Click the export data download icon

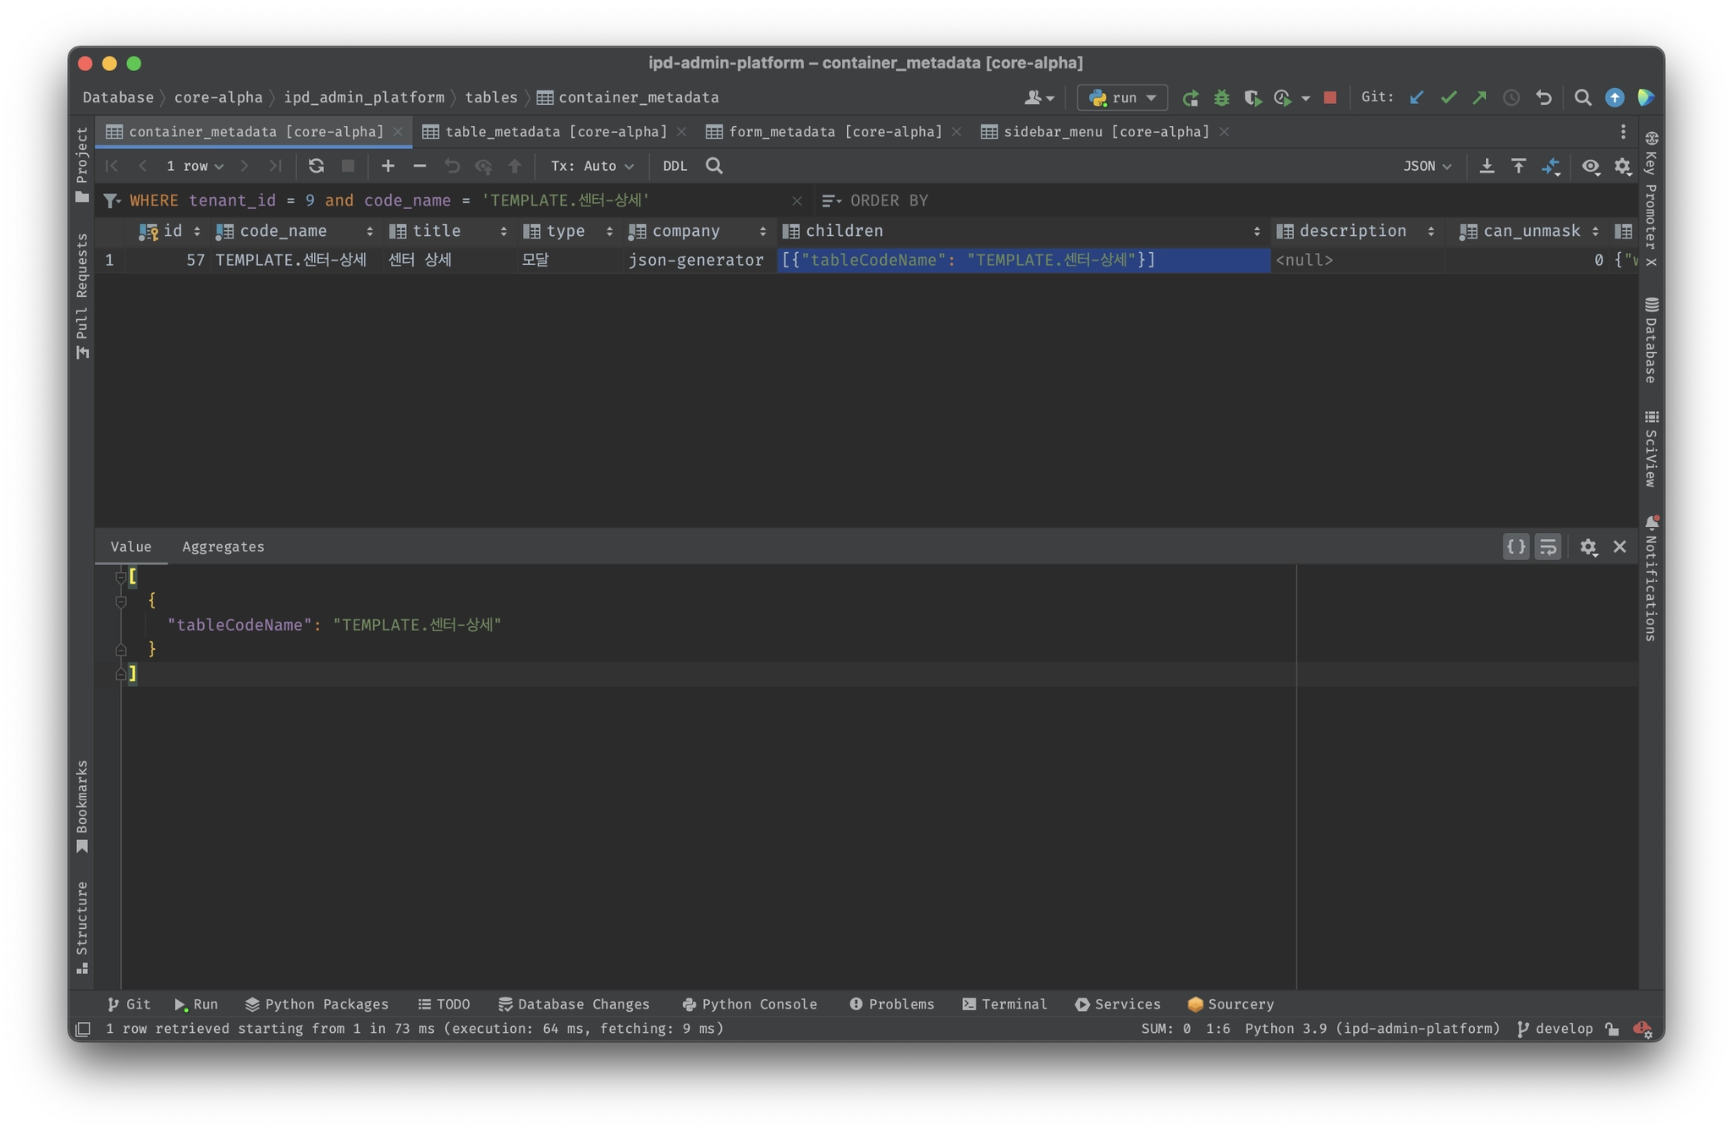click(1486, 166)
